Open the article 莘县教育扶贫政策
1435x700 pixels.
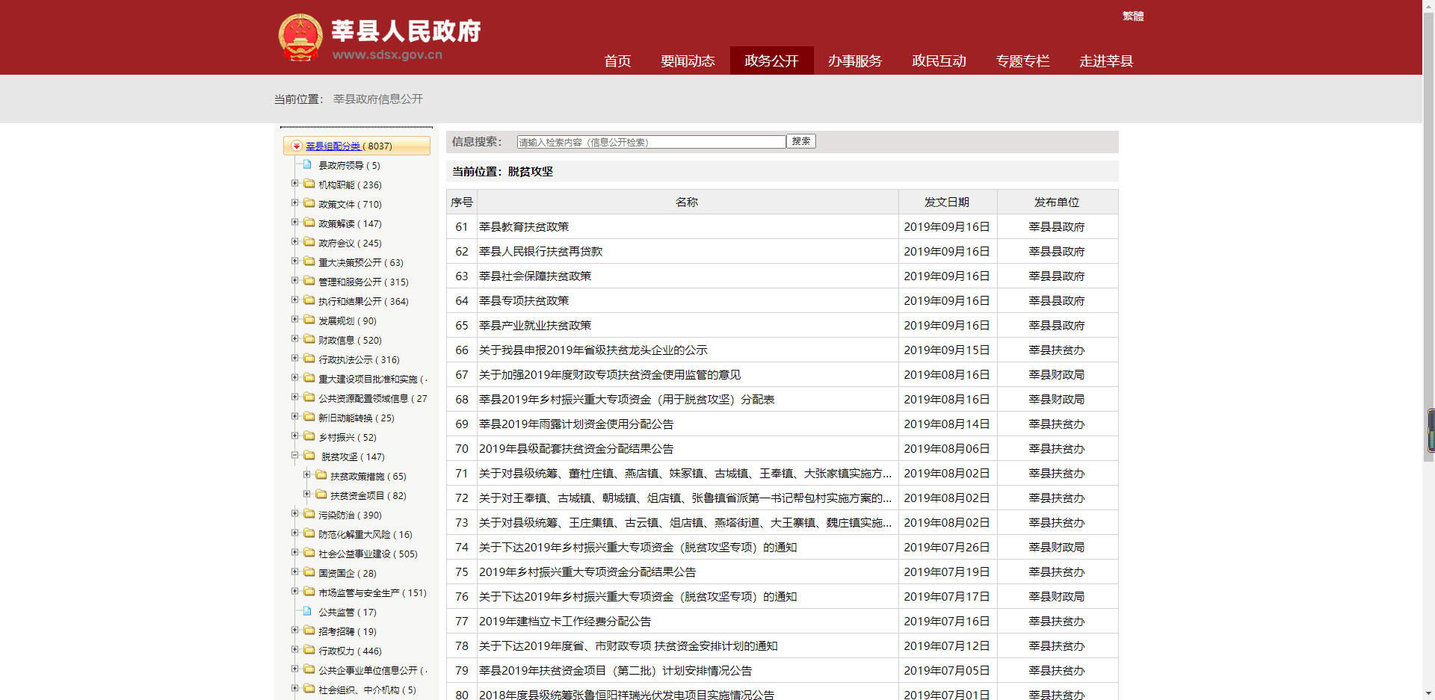(524, 227)
